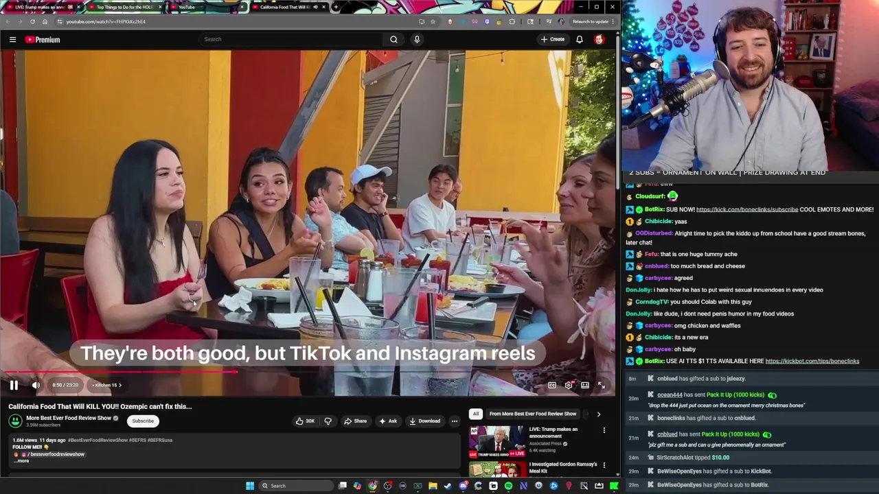
Task: Click the address bar URL
Action: coord(106,21)
